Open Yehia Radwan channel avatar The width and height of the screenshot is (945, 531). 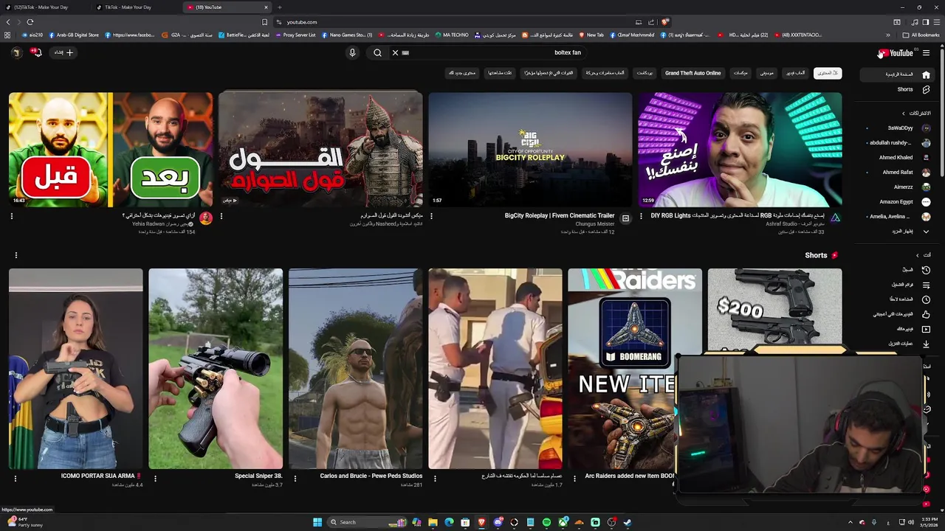point(206,218)
